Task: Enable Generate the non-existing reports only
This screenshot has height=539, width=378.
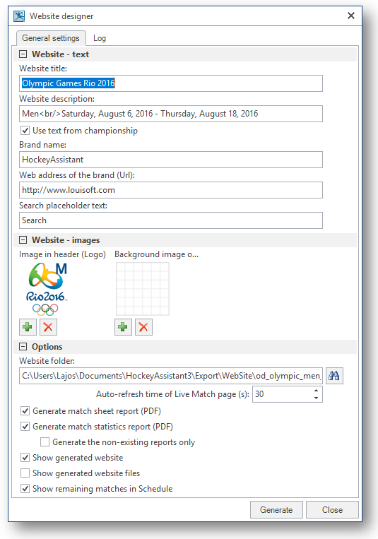Action: (45, 442)
